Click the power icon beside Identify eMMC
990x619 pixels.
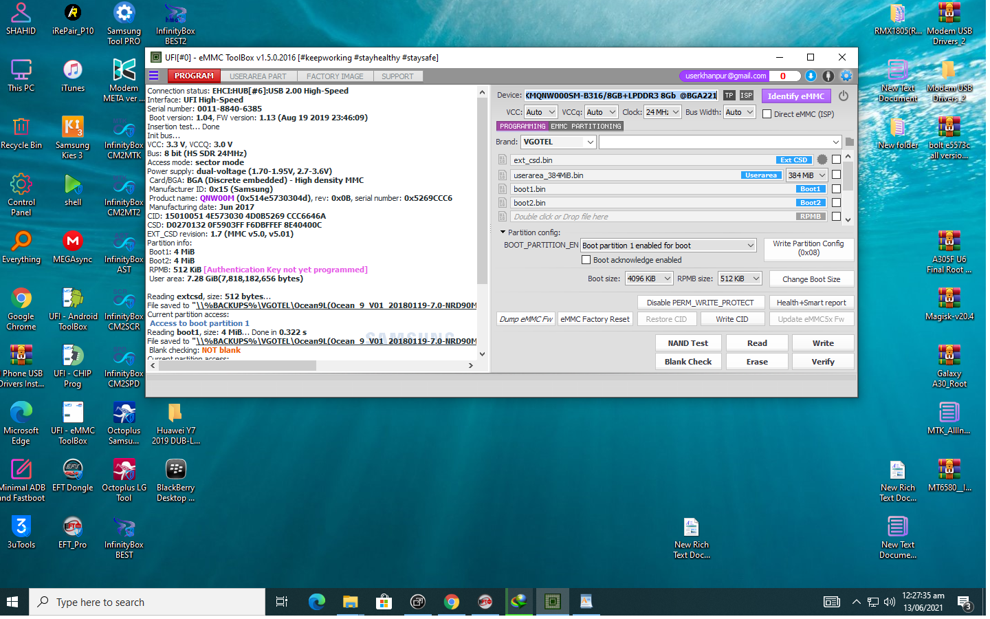coord(844,96)
